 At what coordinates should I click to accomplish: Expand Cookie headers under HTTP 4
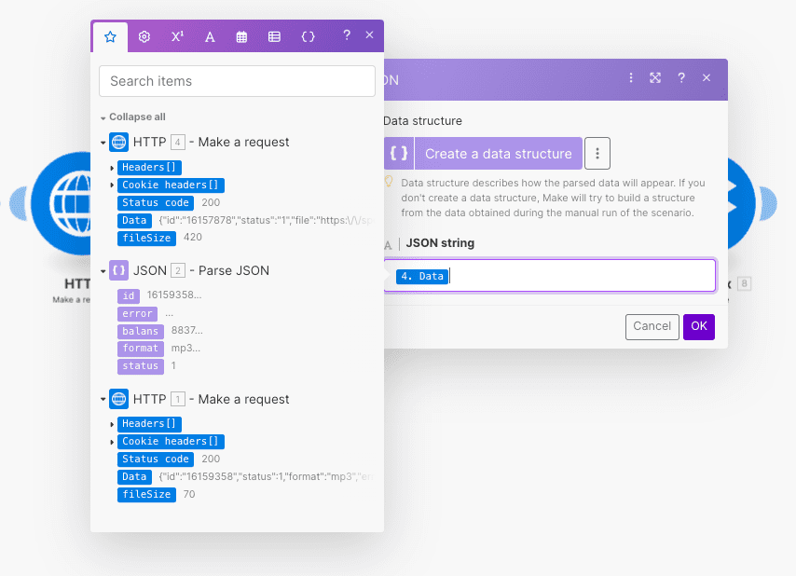click(x=112, y=185)
